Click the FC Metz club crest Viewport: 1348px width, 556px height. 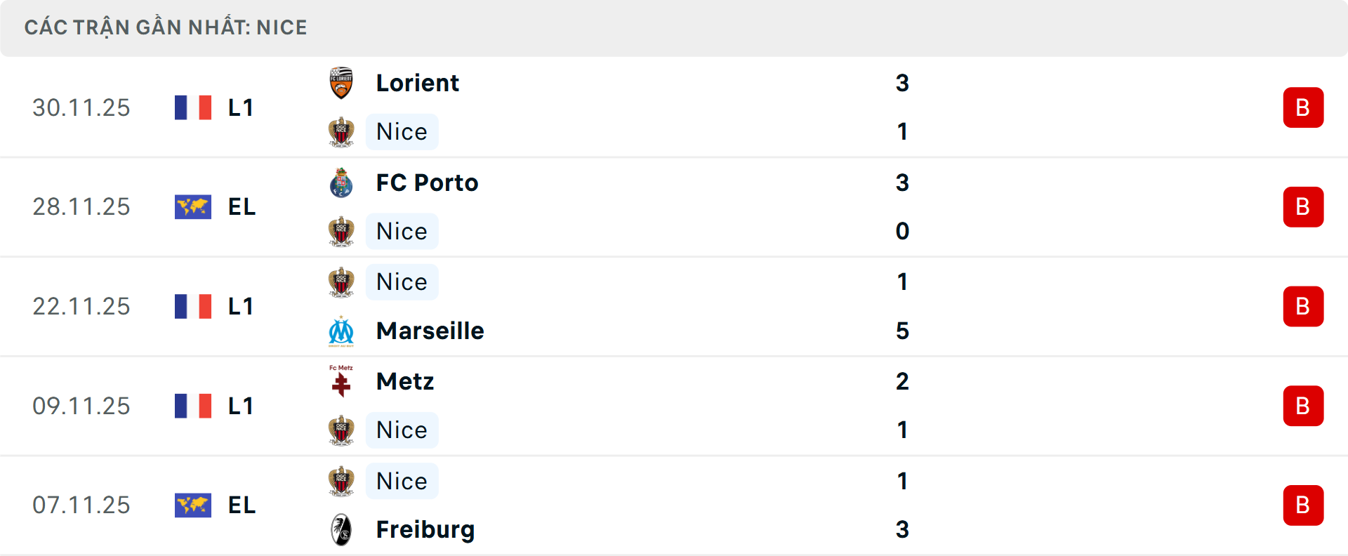tap(341, 381)
